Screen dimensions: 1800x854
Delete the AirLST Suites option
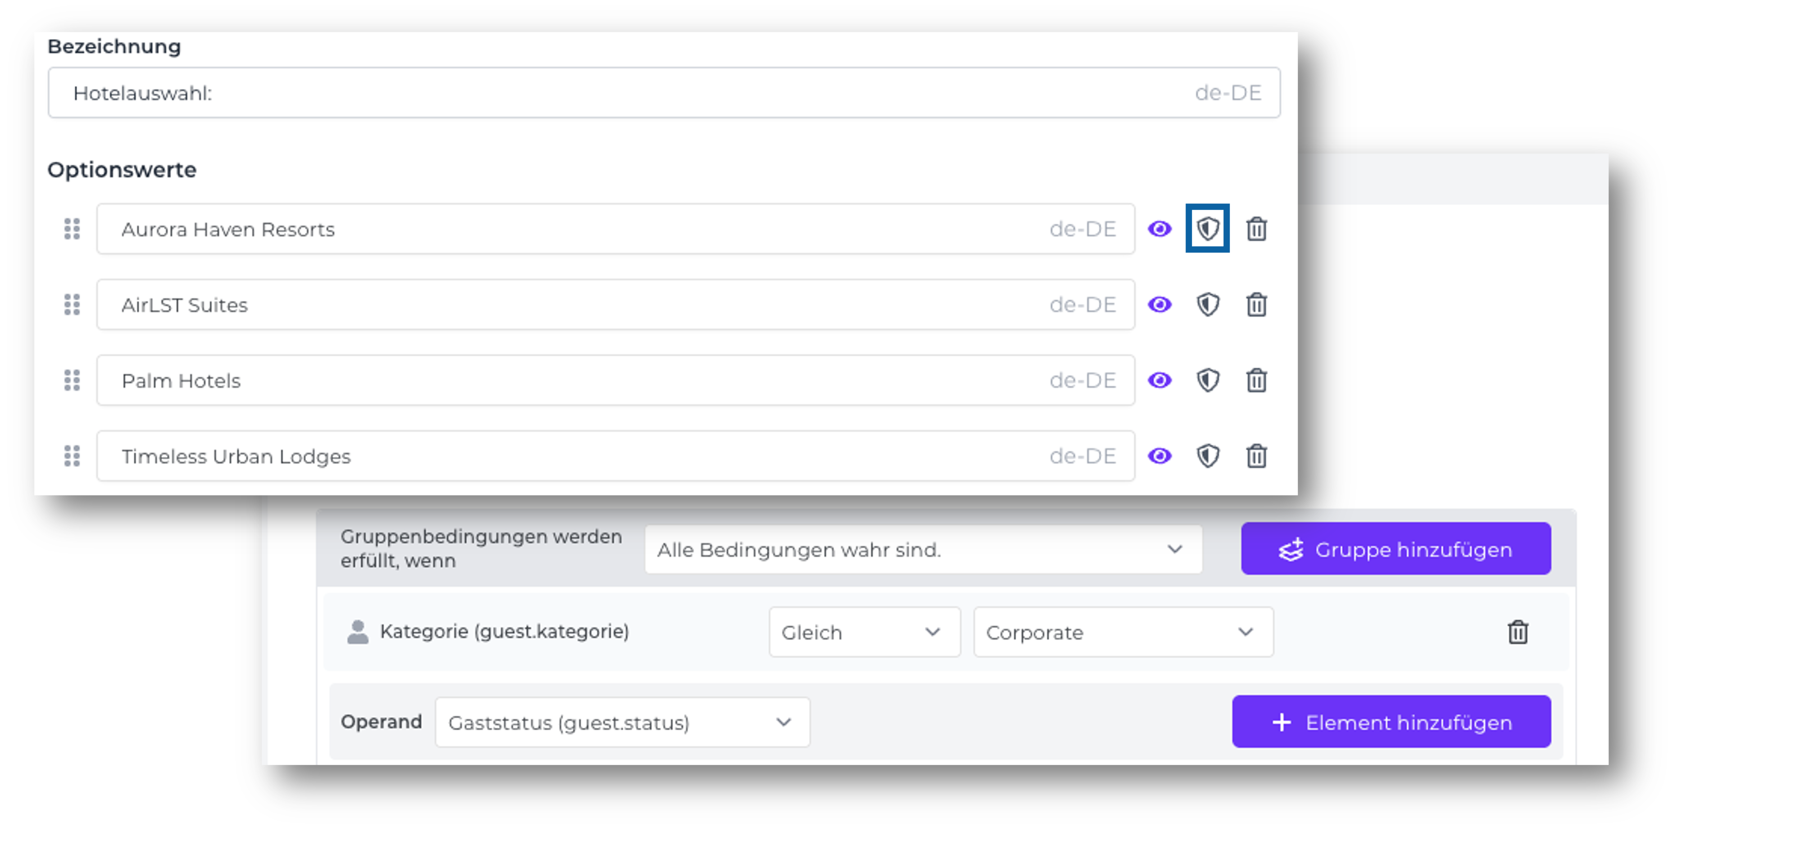click(1256, 304)
